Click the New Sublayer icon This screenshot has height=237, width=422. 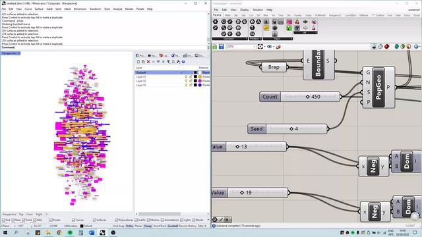[x=143, y=62]
